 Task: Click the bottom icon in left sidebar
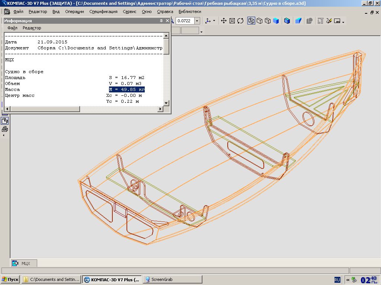pyautogui.click(x=5, y=129)
